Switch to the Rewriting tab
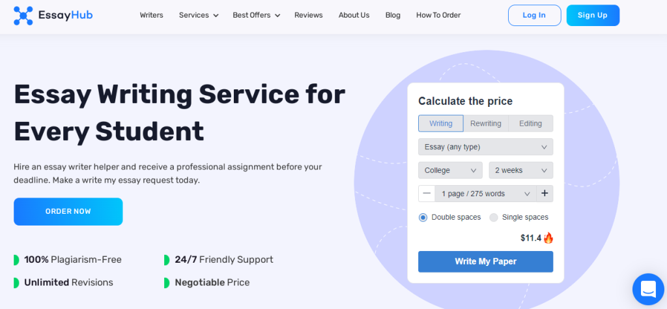Viewport: 667px width, 309px height. 486,123
